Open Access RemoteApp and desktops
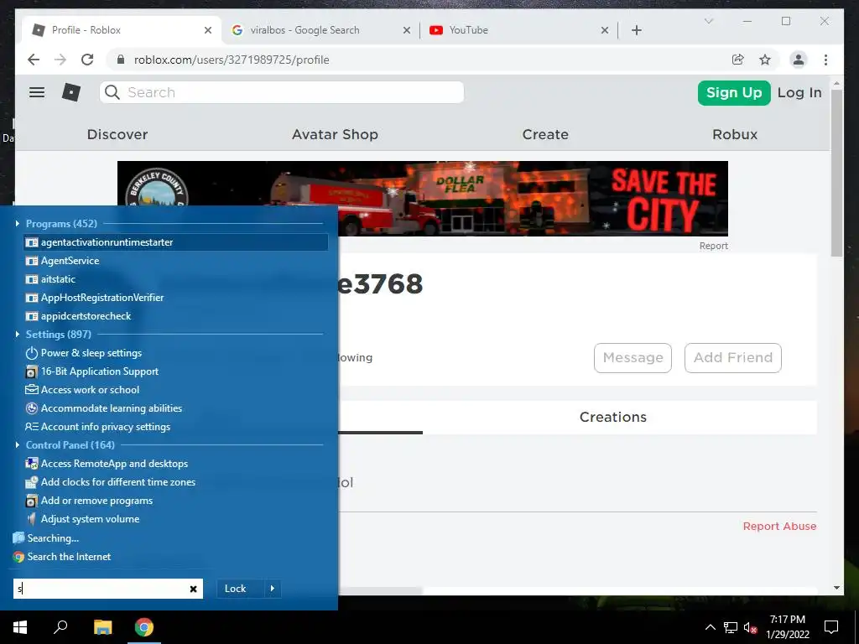Image resolution: width=859 pixels, height=644 pixels. click(x=176, y=464)
